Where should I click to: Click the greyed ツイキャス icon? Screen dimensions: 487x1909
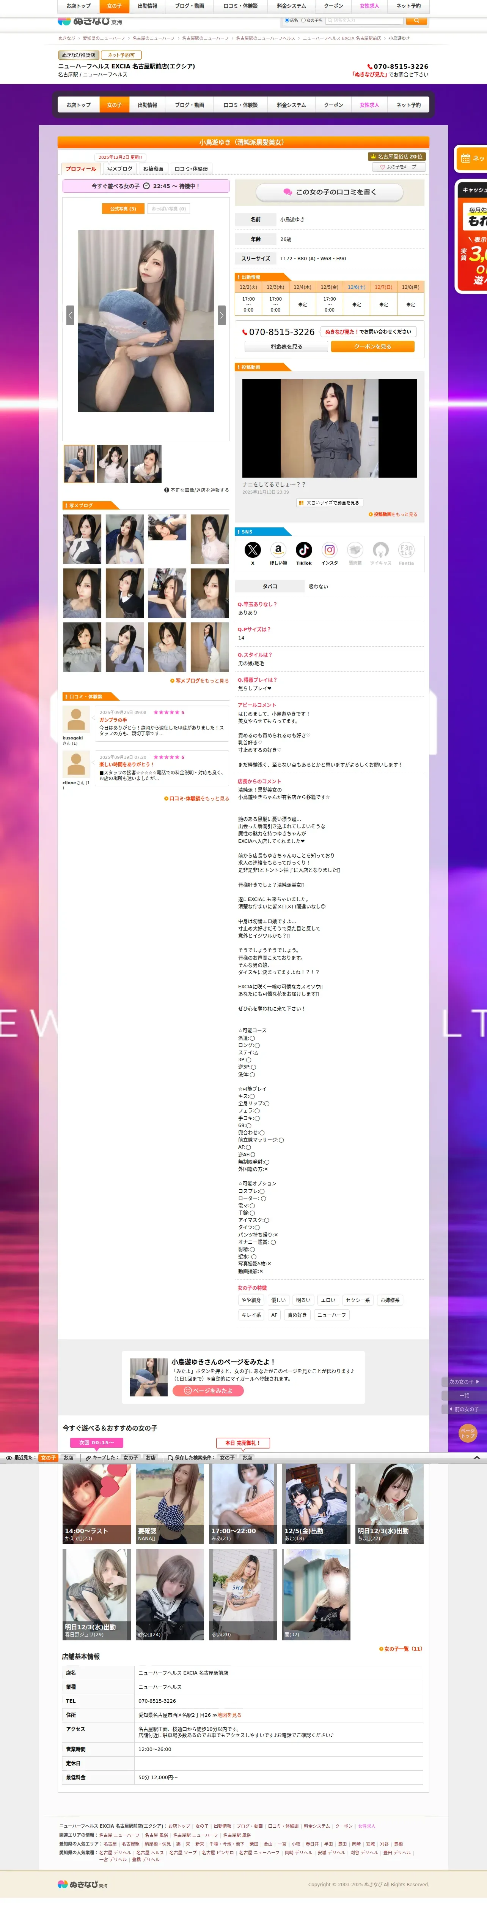[x=380, y=549]
